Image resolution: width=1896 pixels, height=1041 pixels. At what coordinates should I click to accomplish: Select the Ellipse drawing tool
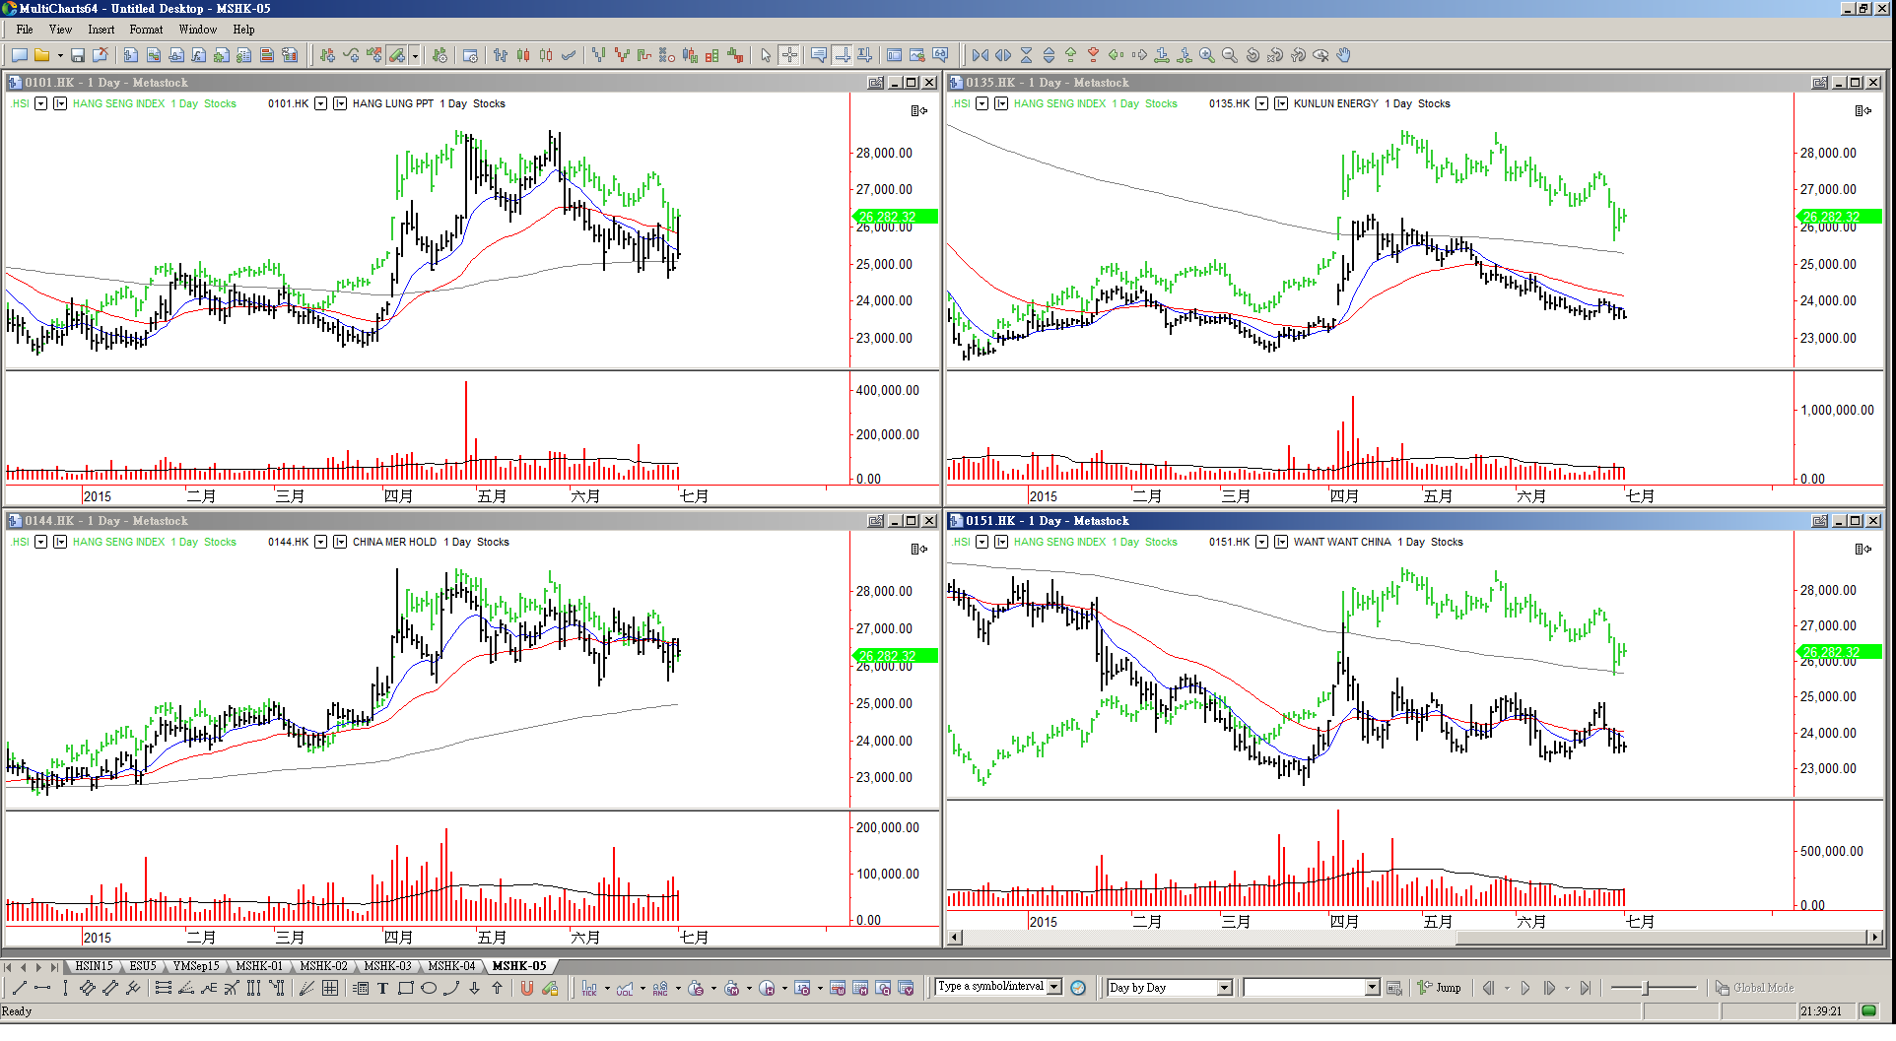(429, 988)
